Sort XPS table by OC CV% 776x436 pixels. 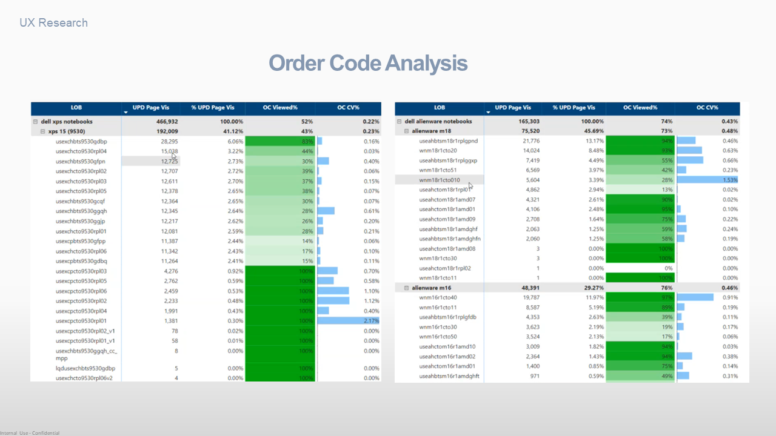(x=349, y=108)
